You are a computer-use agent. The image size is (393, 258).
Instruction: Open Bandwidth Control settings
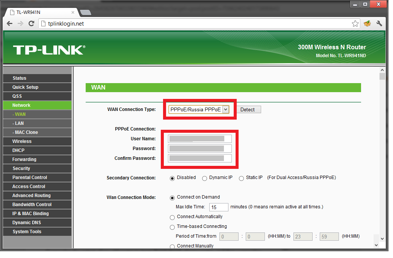pos(37,205)
